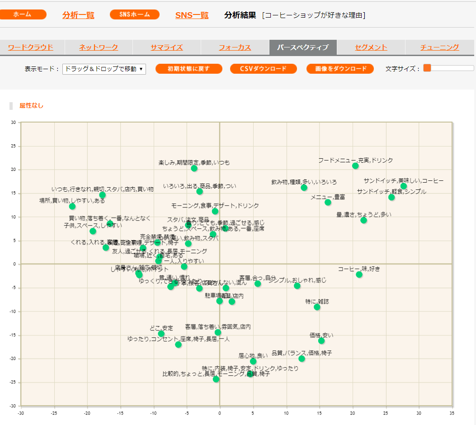Open the チューニング tab
This screenshot has width=476, height=425.
[x=439, y=47]
